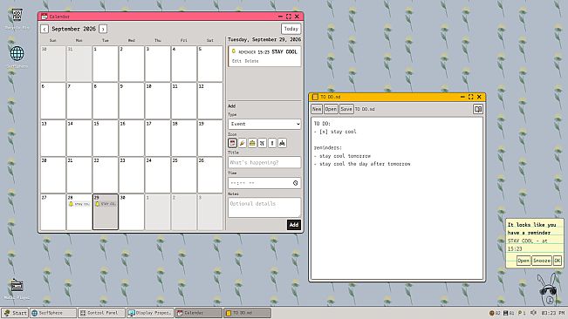568x319 pixels.
Task: Click 'Tuesday, September 29, 2026' date header
Action: coord(264,39)
